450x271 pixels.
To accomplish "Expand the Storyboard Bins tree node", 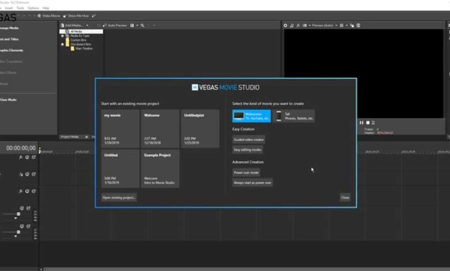I will tap(62, 44).
